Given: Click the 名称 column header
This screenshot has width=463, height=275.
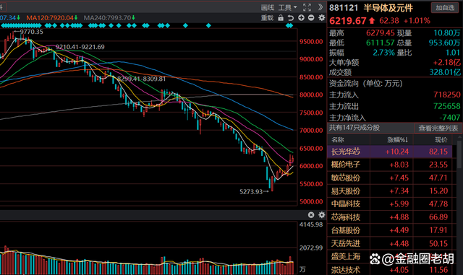Looking at the screenshot, I should click(338, 139).
